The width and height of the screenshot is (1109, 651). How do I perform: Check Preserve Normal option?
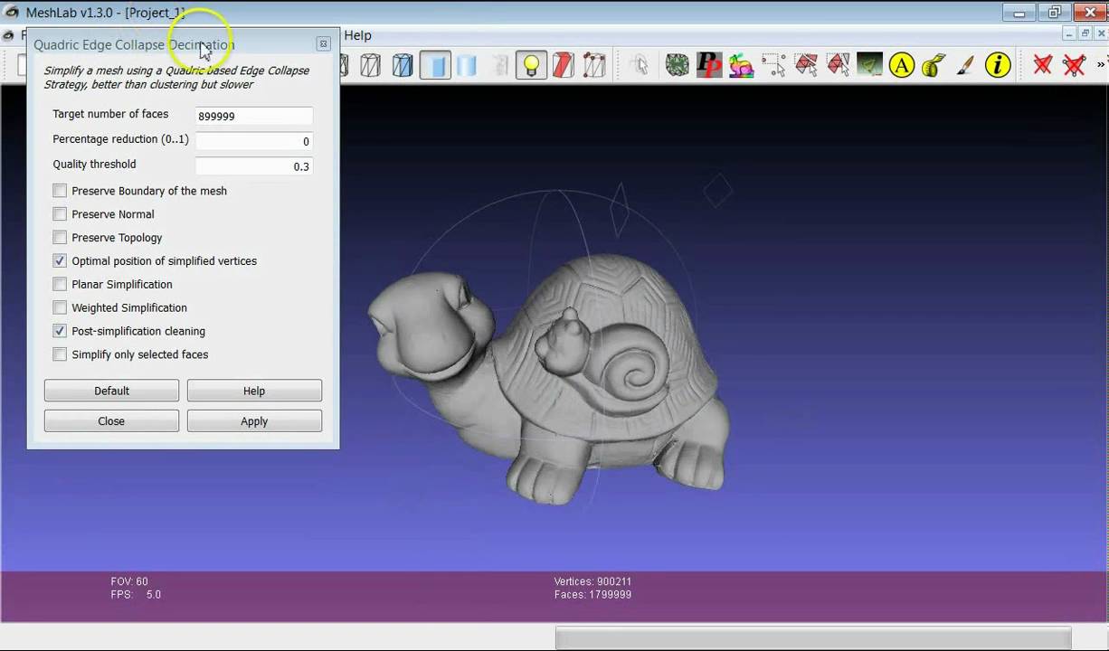click(x=60, y=214)
